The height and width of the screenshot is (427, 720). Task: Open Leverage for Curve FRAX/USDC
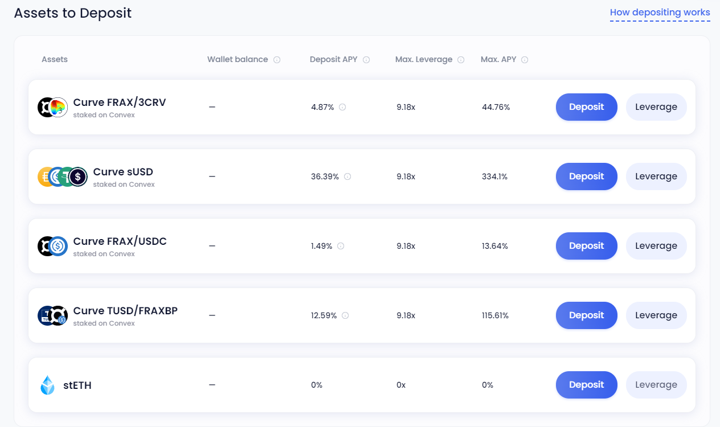coord(656,246)
